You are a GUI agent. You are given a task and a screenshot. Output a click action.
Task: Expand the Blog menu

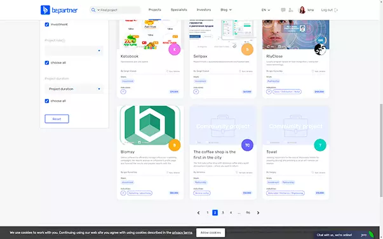tap(226, 10)
